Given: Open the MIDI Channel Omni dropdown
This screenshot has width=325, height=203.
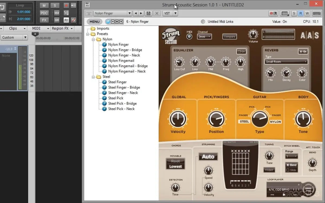Looking at the screenshot, I should point(204,37).
